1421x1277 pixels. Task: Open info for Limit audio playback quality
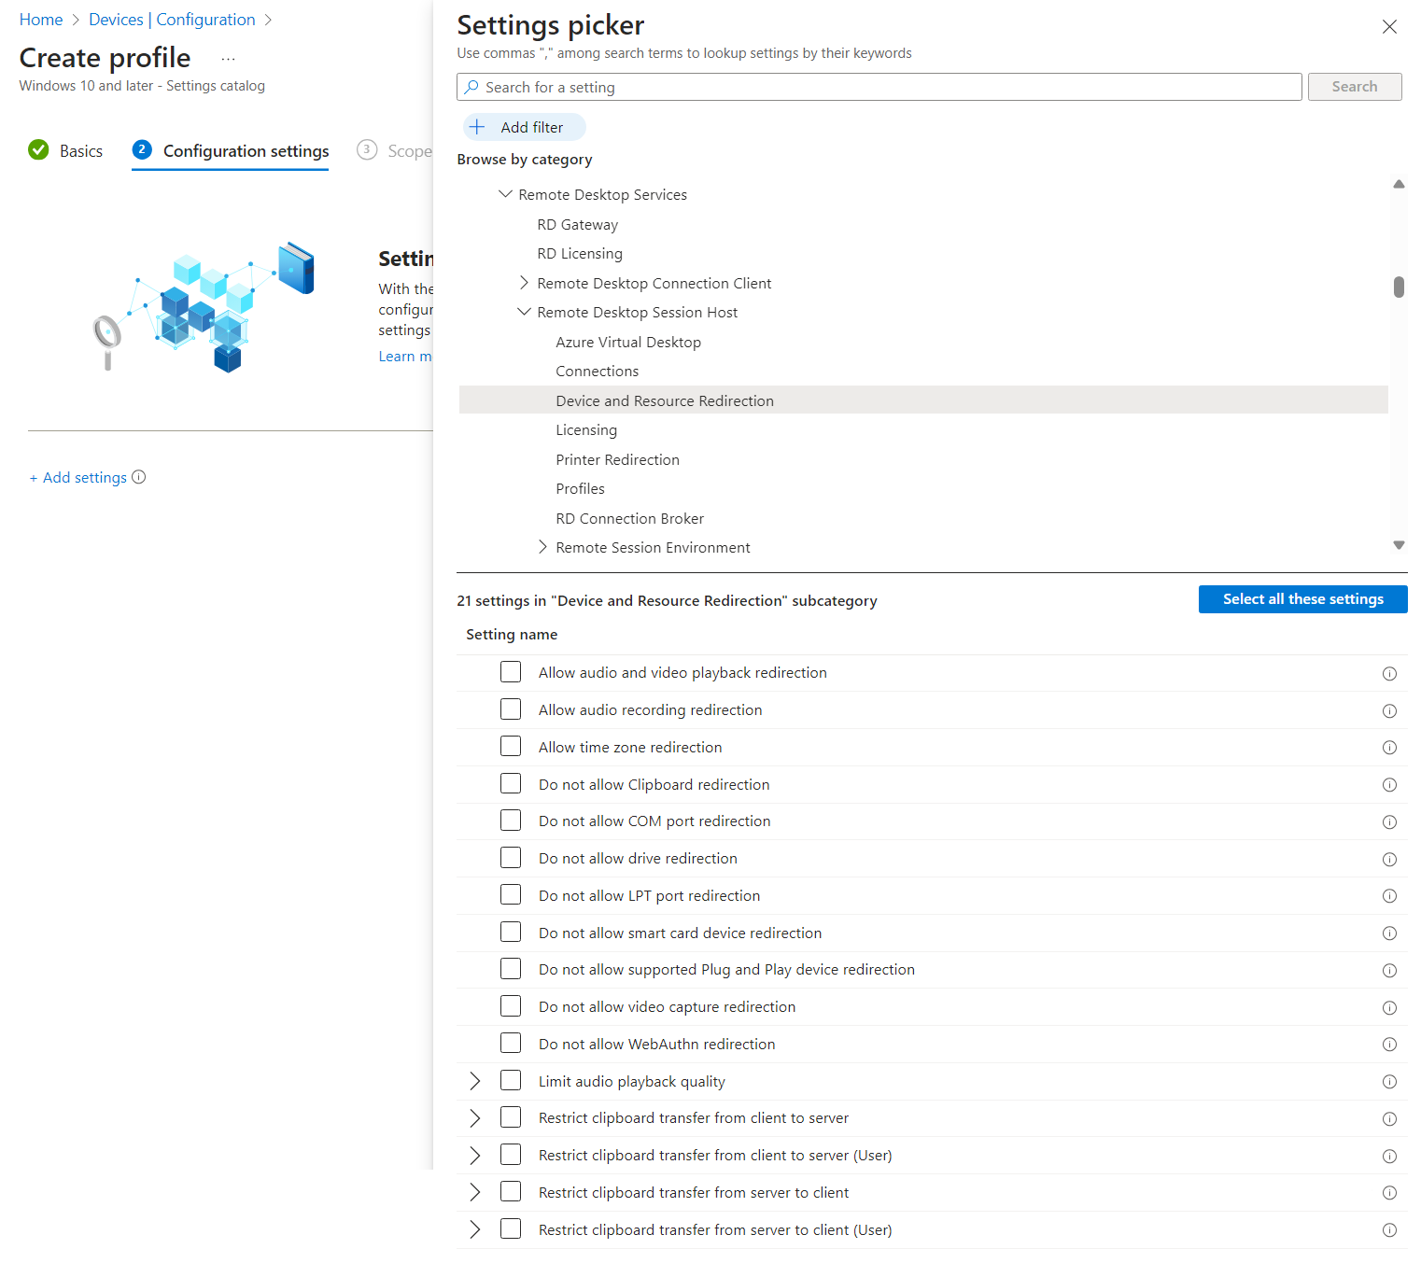pyautogui.click(x=1389, y=1081)
